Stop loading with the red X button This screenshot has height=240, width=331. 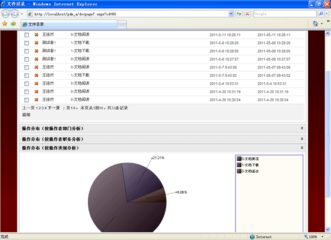point(247,14)
